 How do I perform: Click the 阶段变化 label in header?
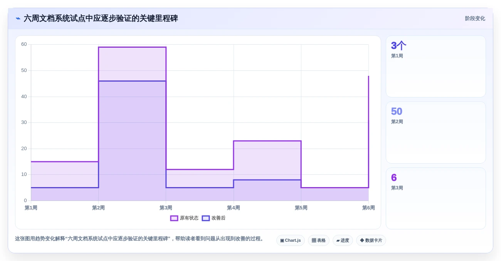click(x=475, y=18)
